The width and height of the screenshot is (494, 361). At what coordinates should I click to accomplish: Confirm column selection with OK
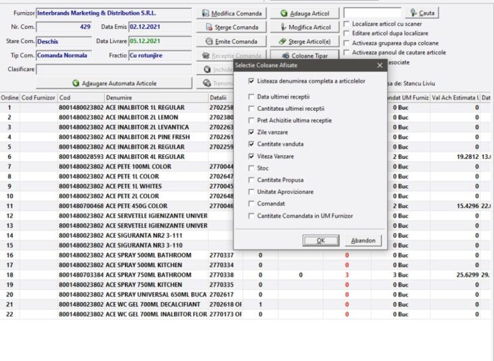[320, 241]
